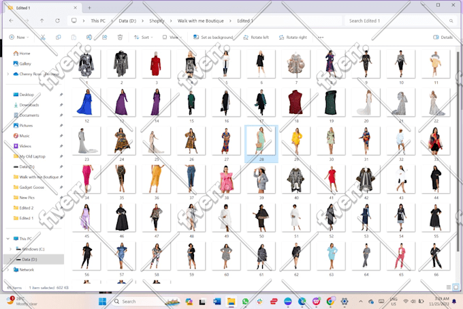Viewport: 463px width, 309px height.
Task: Click the PC monitor icon in address bar
Action: click(x=74, y=20)
